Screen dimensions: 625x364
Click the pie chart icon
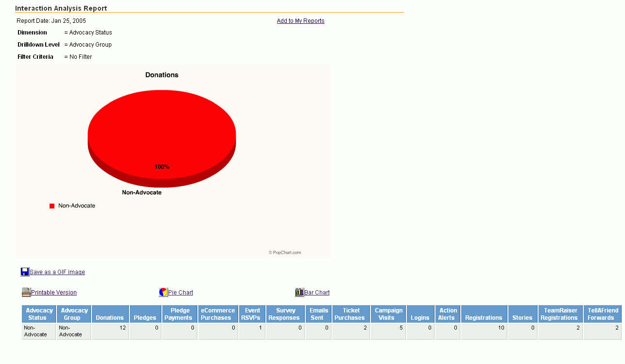[x=163, y=292]
